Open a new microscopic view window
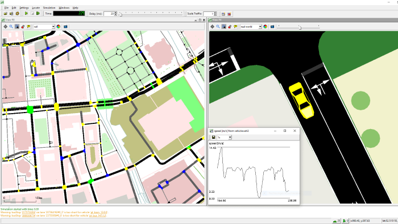The height and width of the screenshot is (224, 398). pos(223,14)
